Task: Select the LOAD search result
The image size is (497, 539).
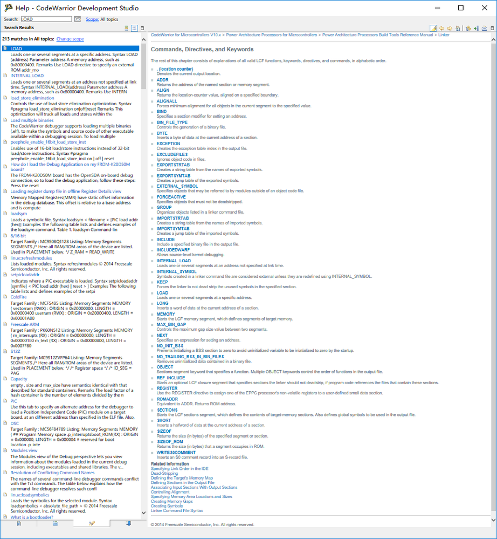Action: 71,49
